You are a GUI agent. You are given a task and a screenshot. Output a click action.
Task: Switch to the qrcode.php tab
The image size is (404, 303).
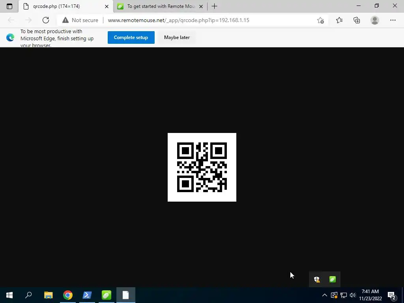(65, 6)
